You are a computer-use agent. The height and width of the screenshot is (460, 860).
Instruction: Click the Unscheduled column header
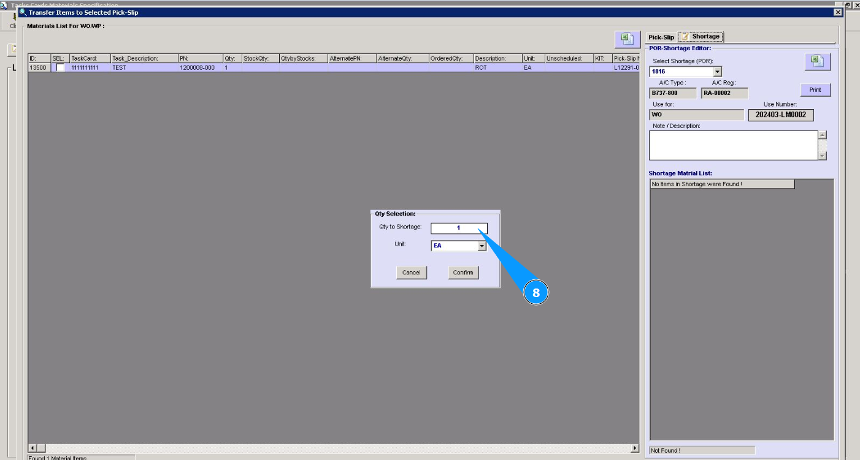[569, 59]
